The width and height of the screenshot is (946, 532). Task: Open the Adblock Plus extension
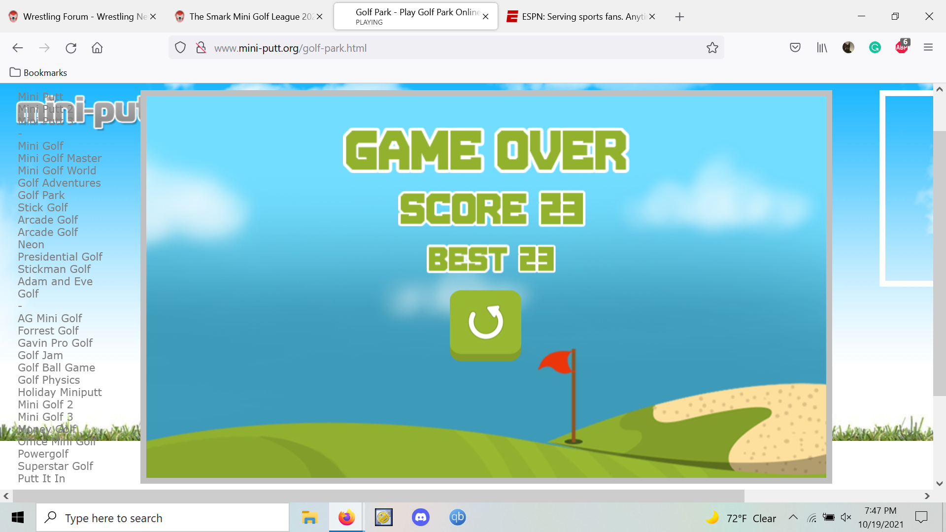point(902,47)
